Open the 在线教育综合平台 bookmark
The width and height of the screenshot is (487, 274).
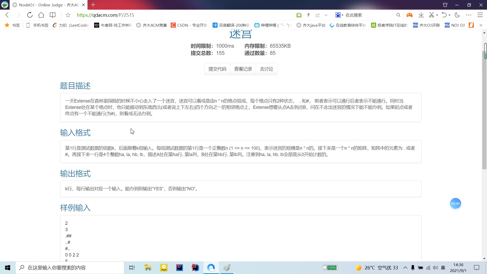[x=347, y=25]
